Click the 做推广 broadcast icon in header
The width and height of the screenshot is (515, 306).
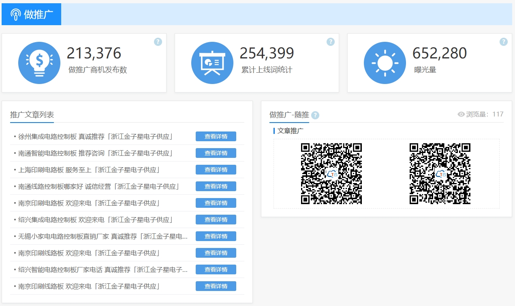point(15,15)
